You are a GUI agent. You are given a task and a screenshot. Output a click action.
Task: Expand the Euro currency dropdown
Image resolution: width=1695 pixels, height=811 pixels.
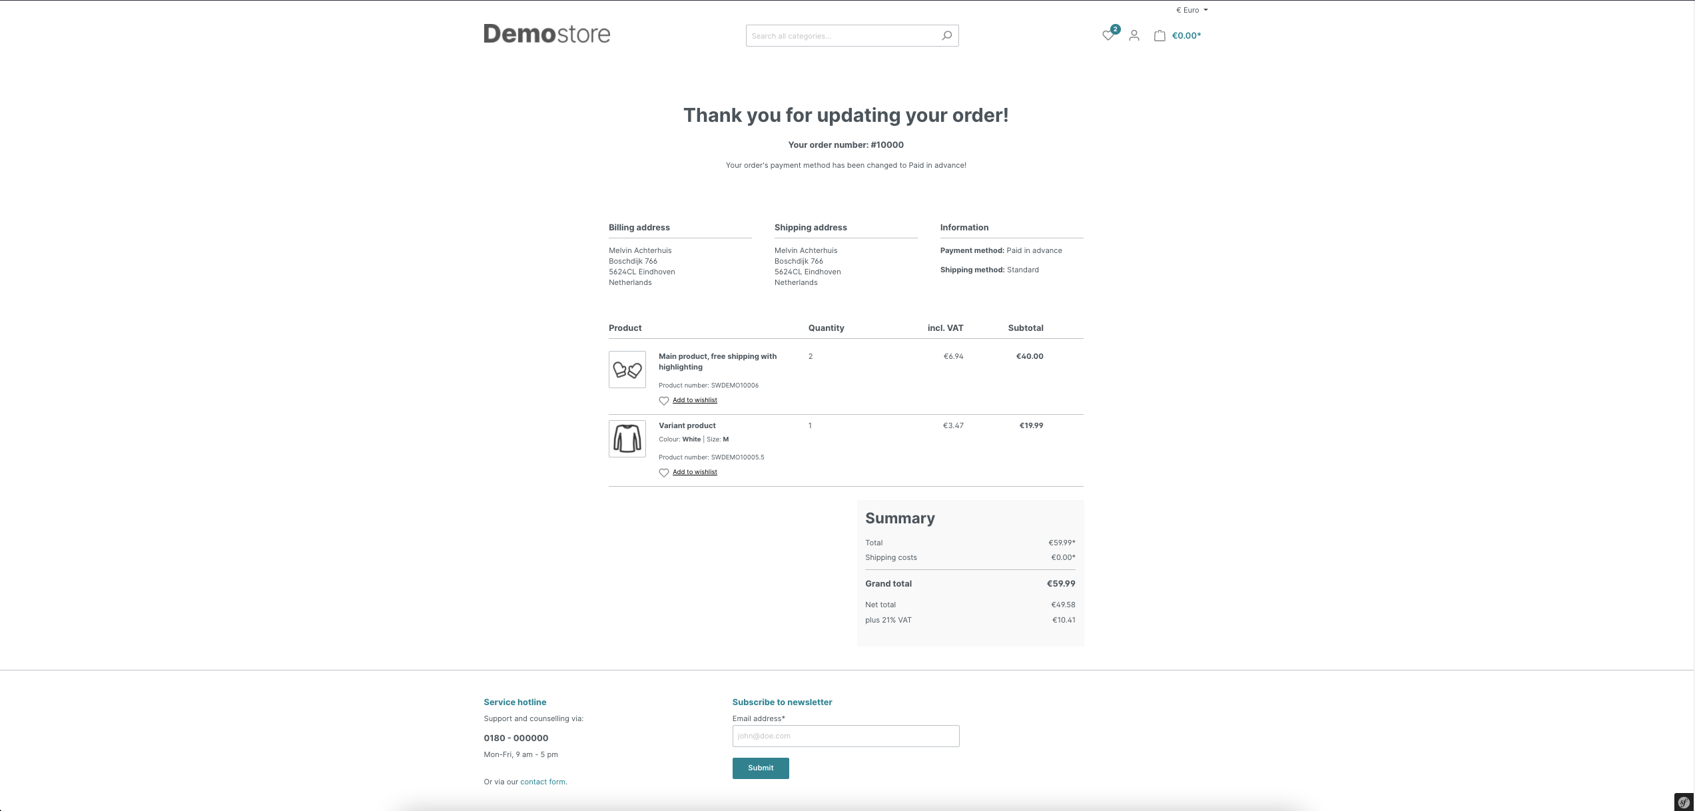[x=1191, y=10]
